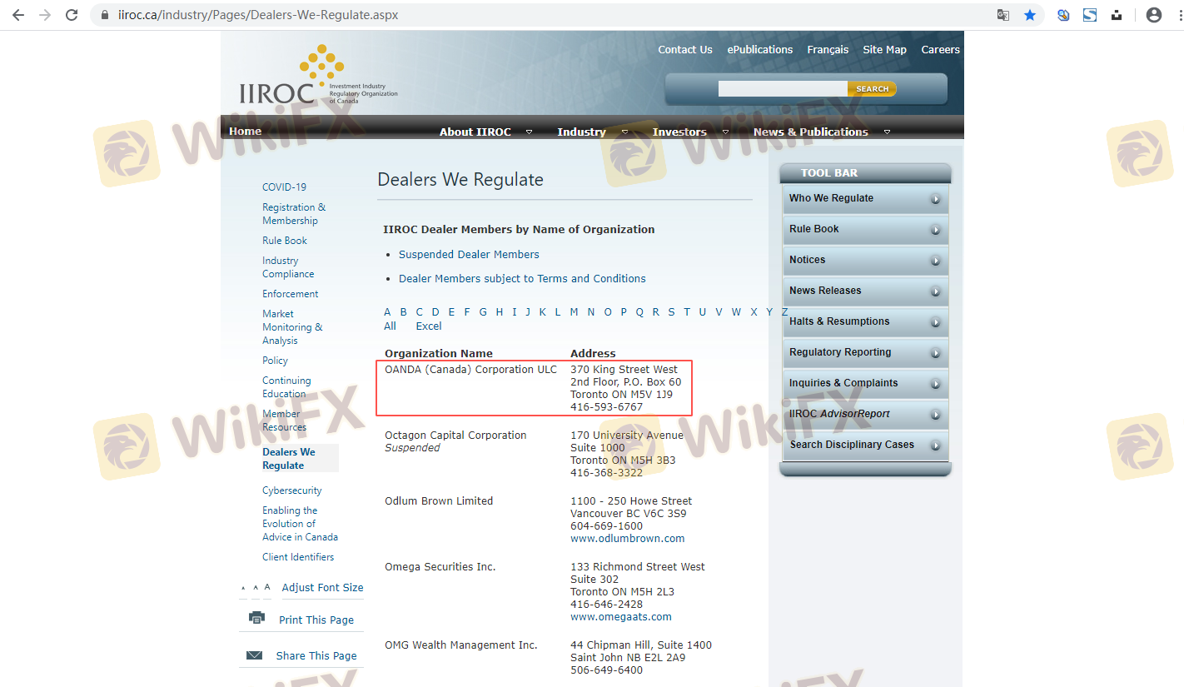The width and height of the screenshot is (1184, 687).
Task: Filter dealers by letter M
Action: (574, 312)
